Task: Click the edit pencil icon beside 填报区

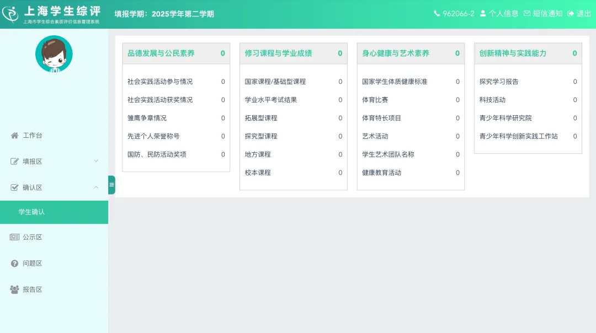Action: click(x=14, y=162)
